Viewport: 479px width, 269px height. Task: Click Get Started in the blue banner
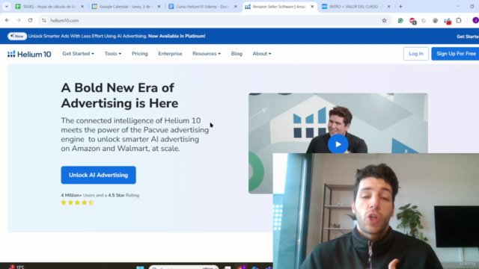pyautogui.click(x=468, y=37)
